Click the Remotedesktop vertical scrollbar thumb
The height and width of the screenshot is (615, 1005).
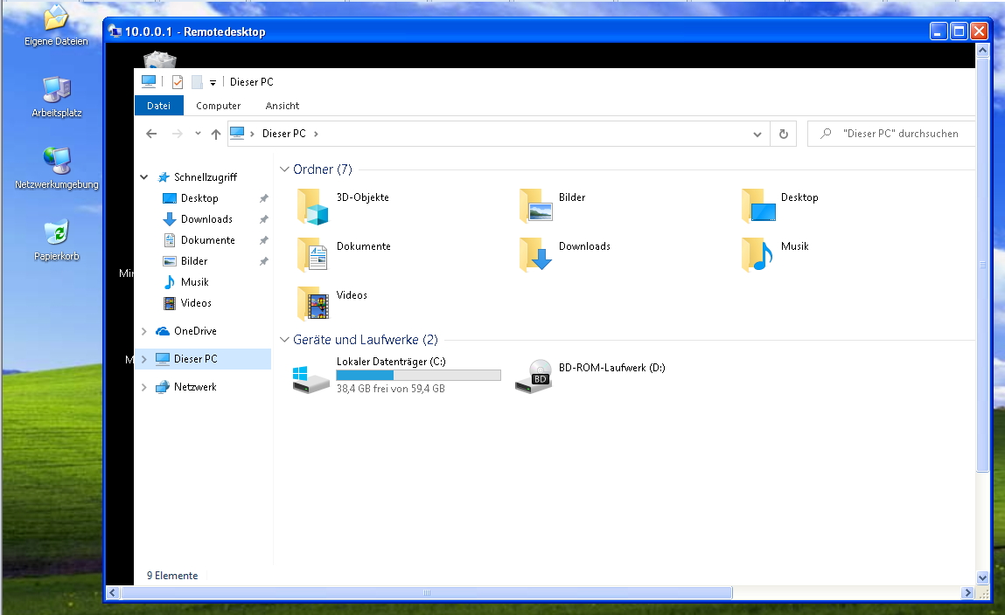(982, 265)
